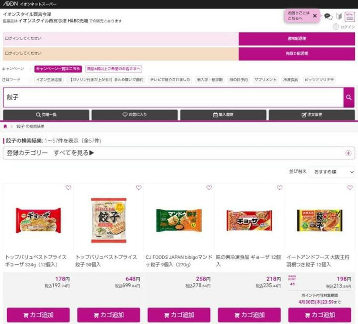Viewport: 358px width, 324px height.
Task: Open キャンペーン一覧はこちら campaign list
Action: 58,69
